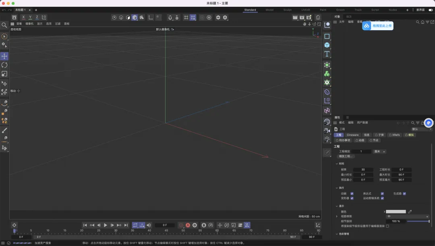Switch to the Sculpt layout tab

coord(288,10)
